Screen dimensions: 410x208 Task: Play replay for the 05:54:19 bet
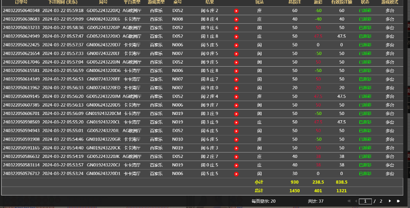(236, 157)
